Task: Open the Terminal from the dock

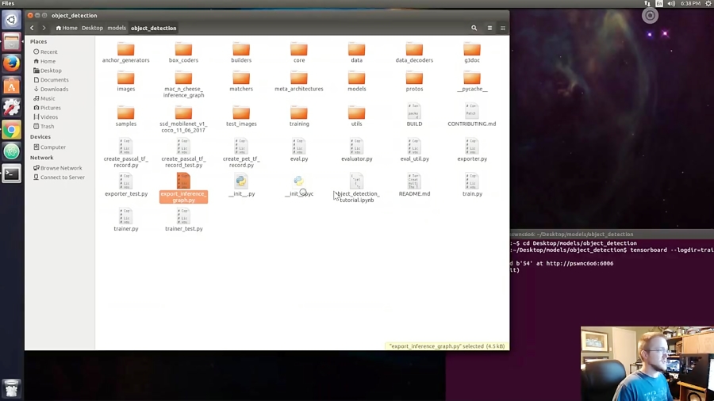Action: click(11, 174)
